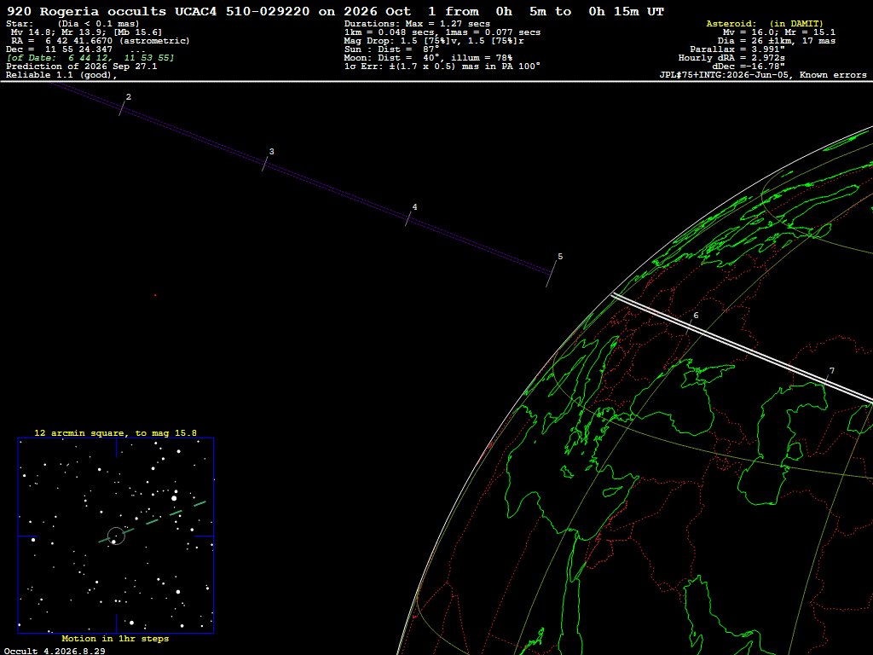Click the star chart thumbnail

pyautogui.click(x=116, y=536)
